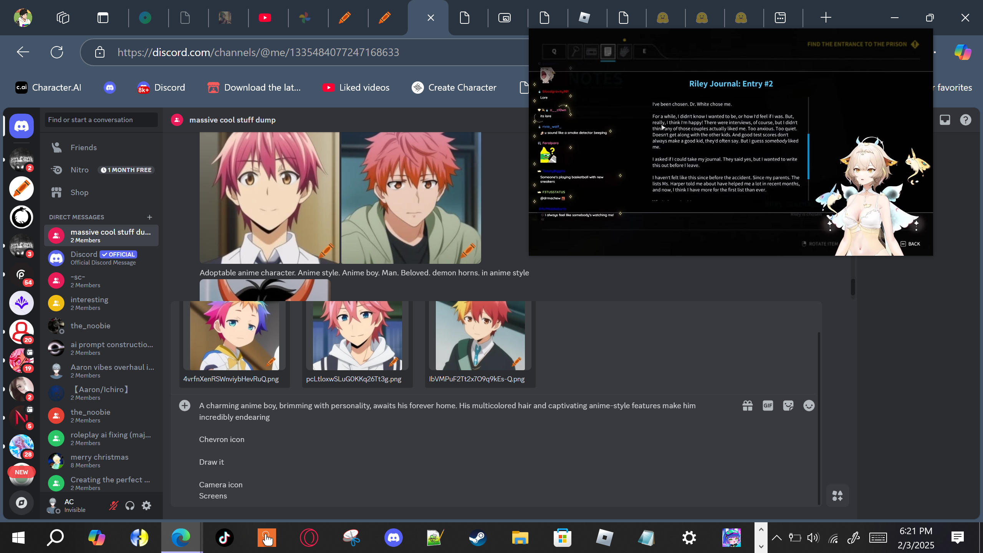The height and width of the screenshot is (553, 983).
Task: Open the Friends page
Action: point(101,147)
